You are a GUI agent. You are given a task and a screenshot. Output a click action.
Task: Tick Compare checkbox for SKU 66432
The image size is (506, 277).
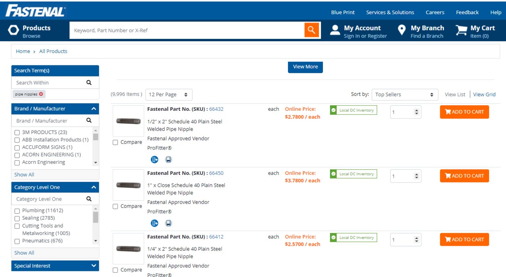(x=116, y=142)
